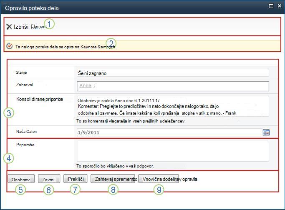Screen dimensions: 285x210
Task: Click the workflow task status icon
Action: pyautogui.click(x=10, y=46)
